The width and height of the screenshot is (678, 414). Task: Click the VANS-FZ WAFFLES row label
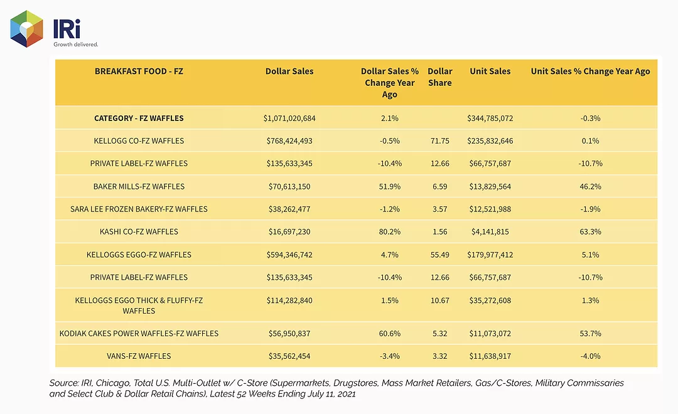(139, 356)
